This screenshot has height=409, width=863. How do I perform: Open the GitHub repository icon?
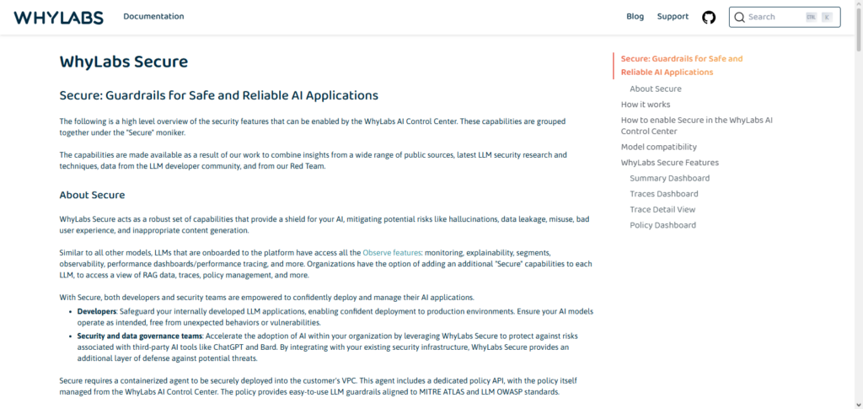[x=709, y=17]
